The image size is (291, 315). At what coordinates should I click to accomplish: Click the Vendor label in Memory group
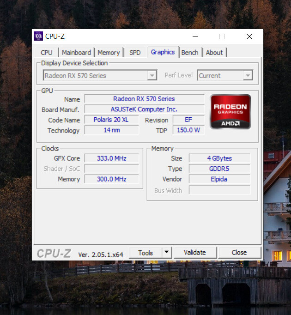coord(172,179)
